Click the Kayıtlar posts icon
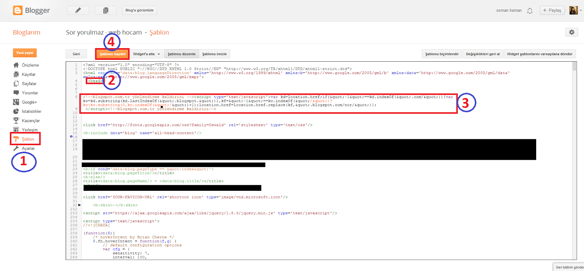The height and width of the screenshot is (271, 584). pyautogui.click(x=16, y=74)
